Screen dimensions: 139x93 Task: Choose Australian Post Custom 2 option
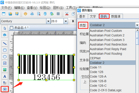(112, 35)
